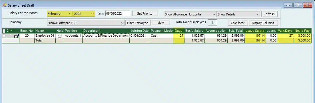Expand row 1 with the plus icon
Viewport: 315px width, 103px height.
click(4, 36)
